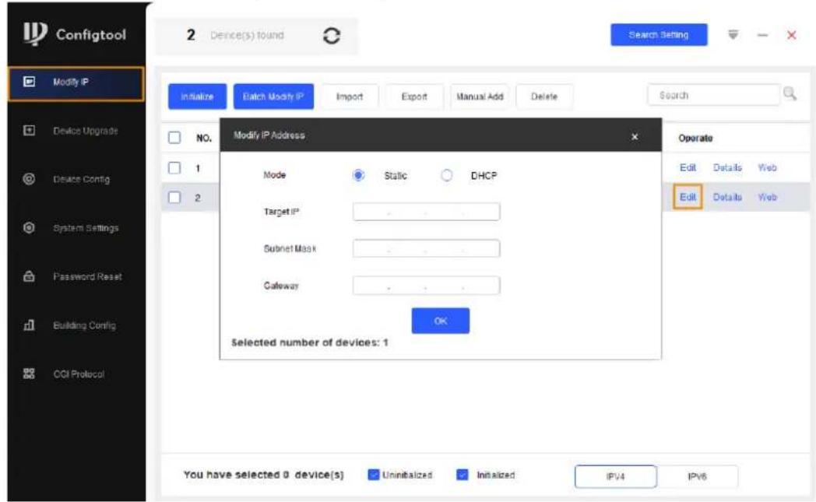
Task: Click into the Search text box
Action: point(713,95)
